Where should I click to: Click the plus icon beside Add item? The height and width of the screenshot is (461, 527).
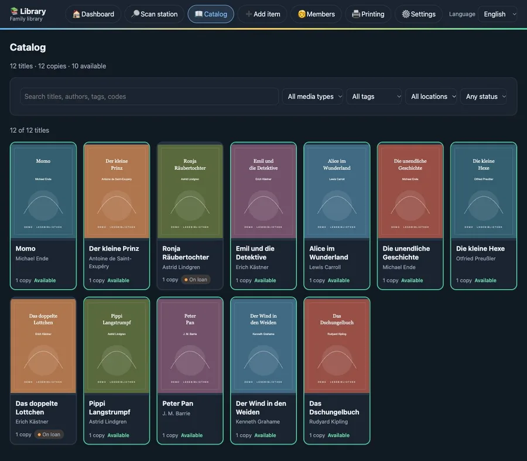[x=249, y=14]
